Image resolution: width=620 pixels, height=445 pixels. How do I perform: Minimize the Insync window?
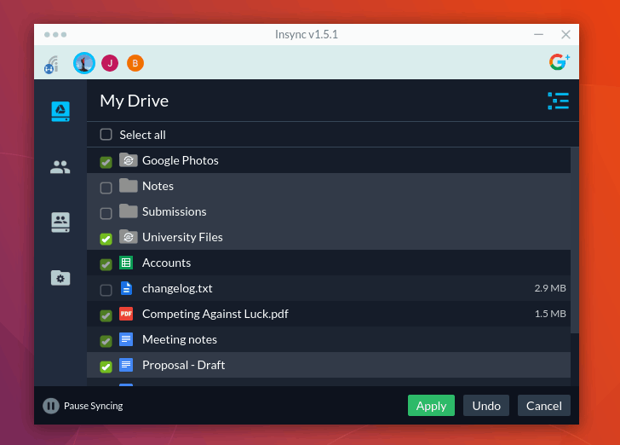point(538,34)
